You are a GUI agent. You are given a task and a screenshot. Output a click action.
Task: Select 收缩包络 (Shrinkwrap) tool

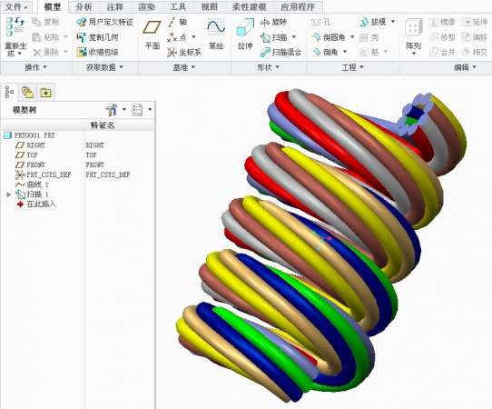point(98,52)
